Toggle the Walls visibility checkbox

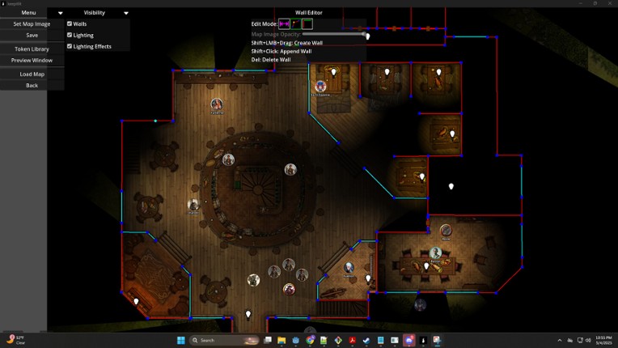tap(70, 24)
